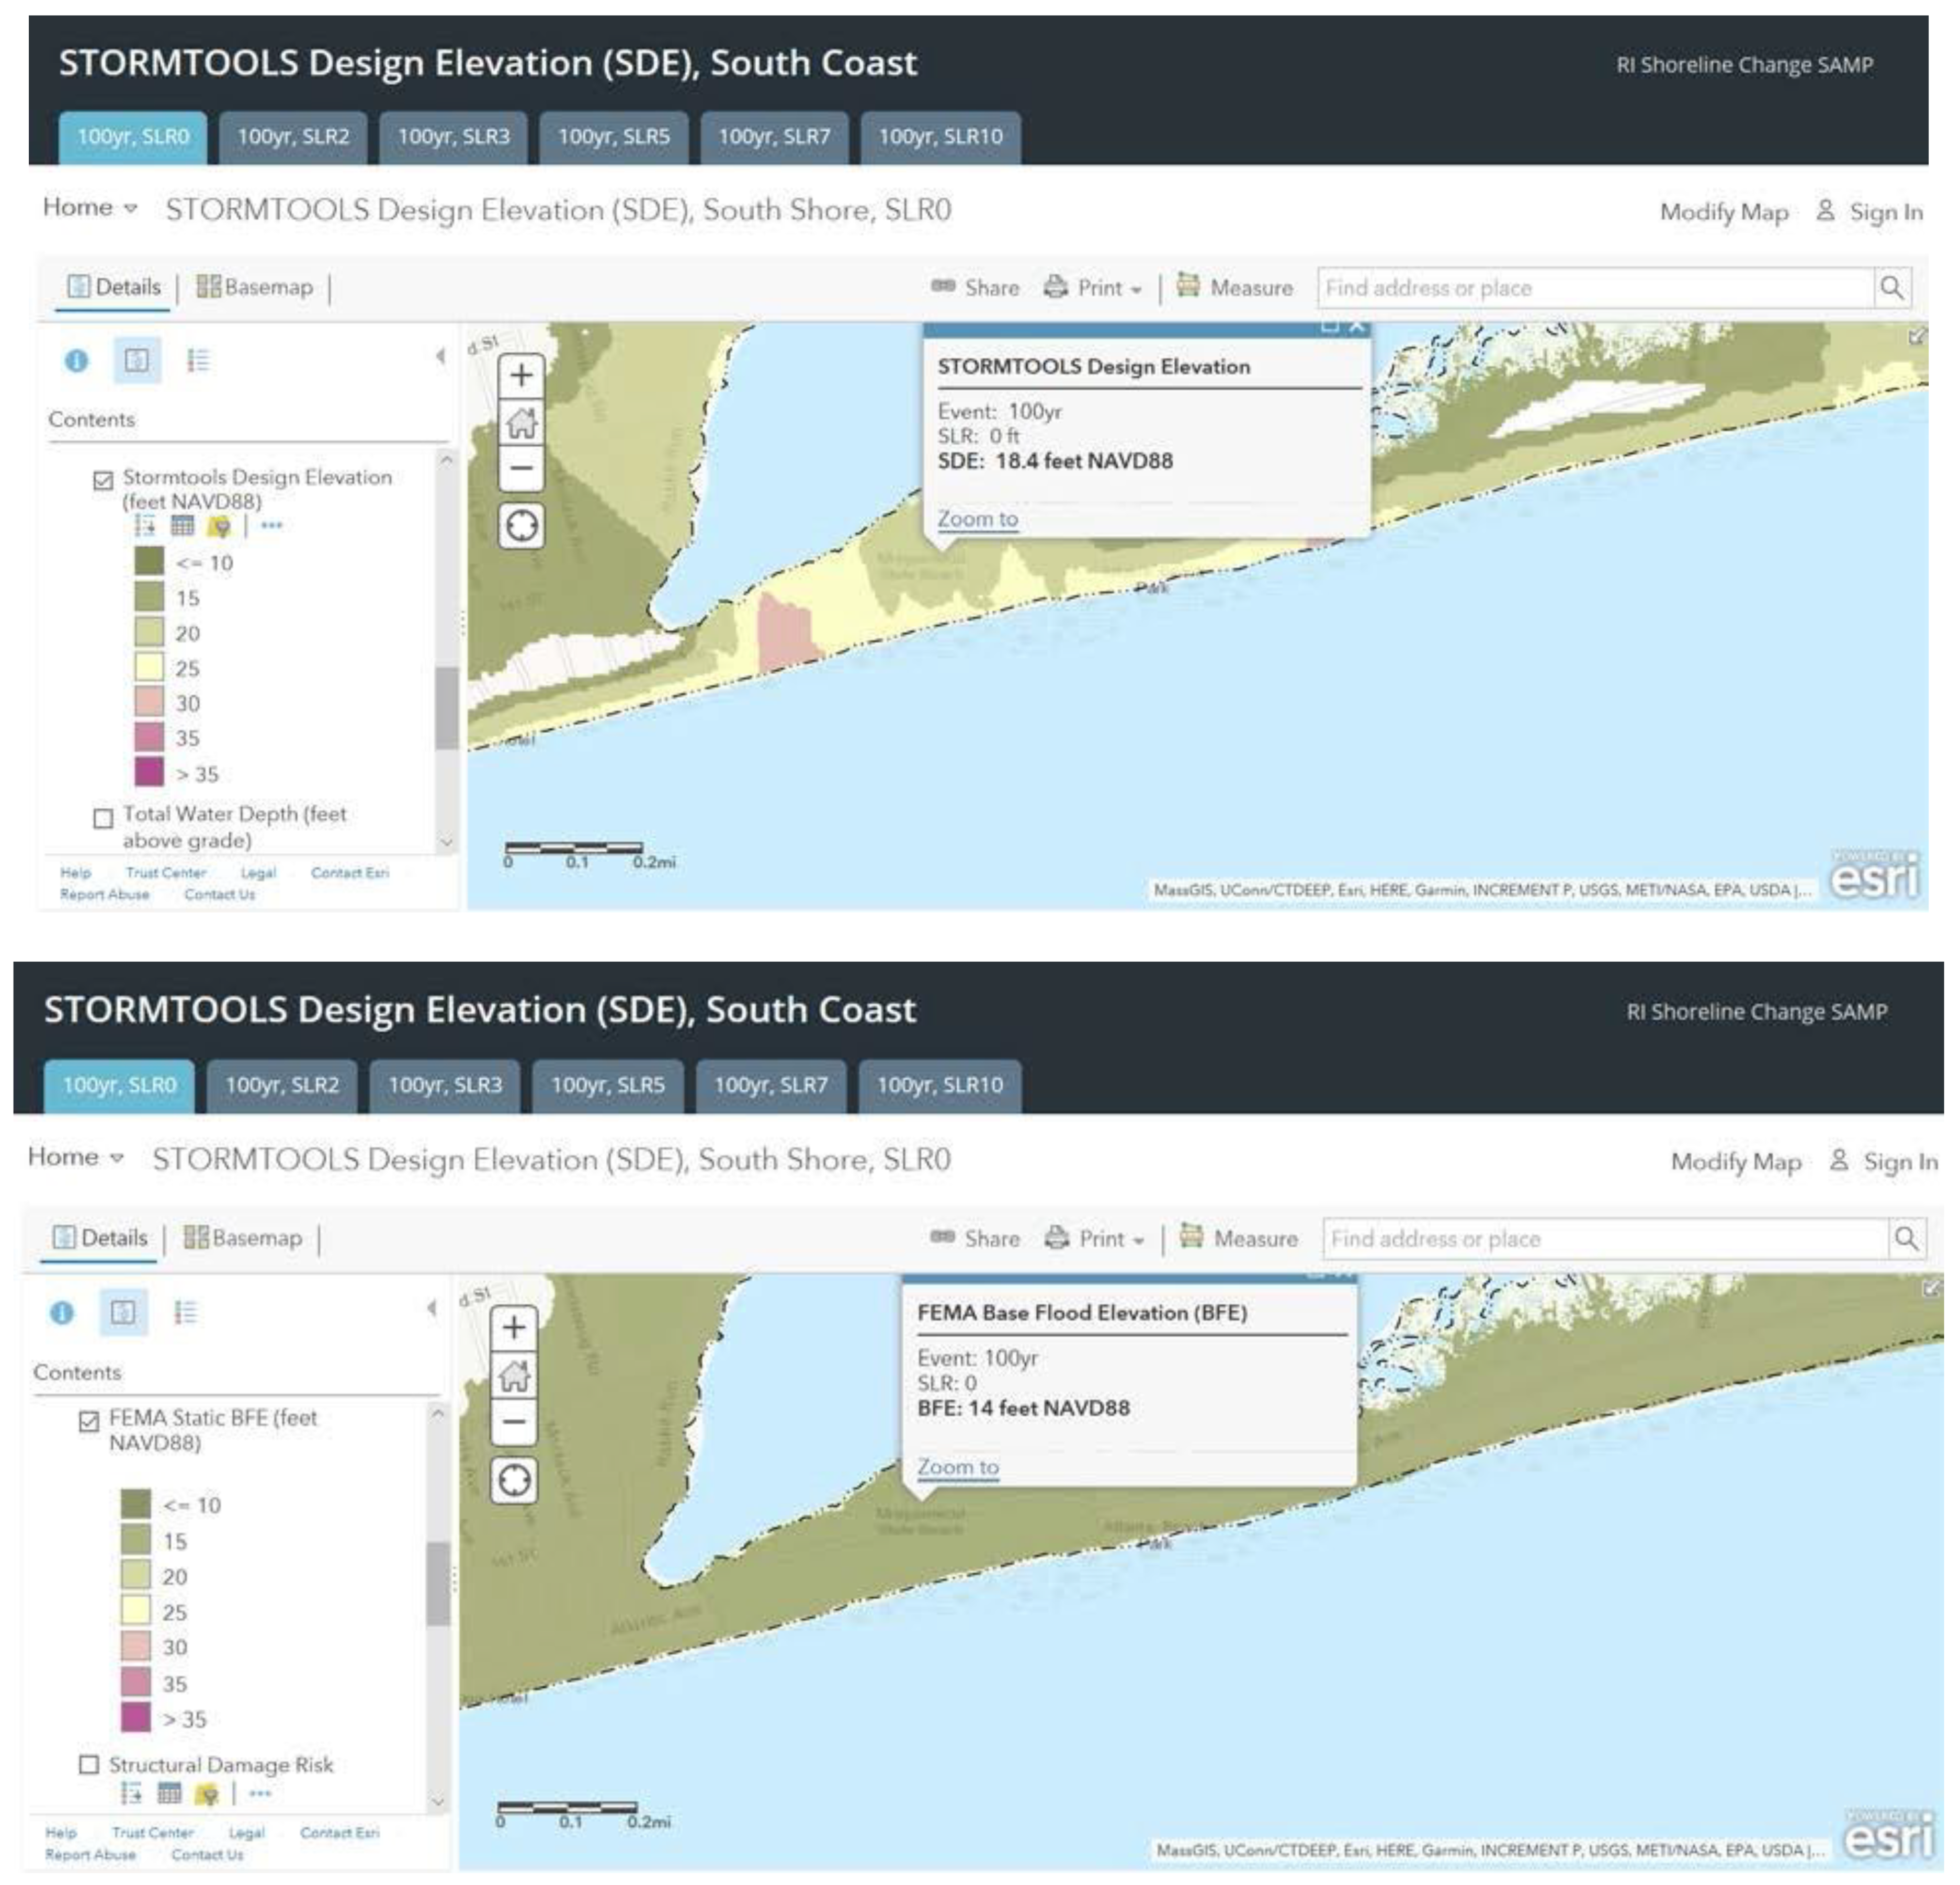Click pink 30 legend swatch in FEMA legend
Screen dimensions: 1960x1885
(135, 1647)
